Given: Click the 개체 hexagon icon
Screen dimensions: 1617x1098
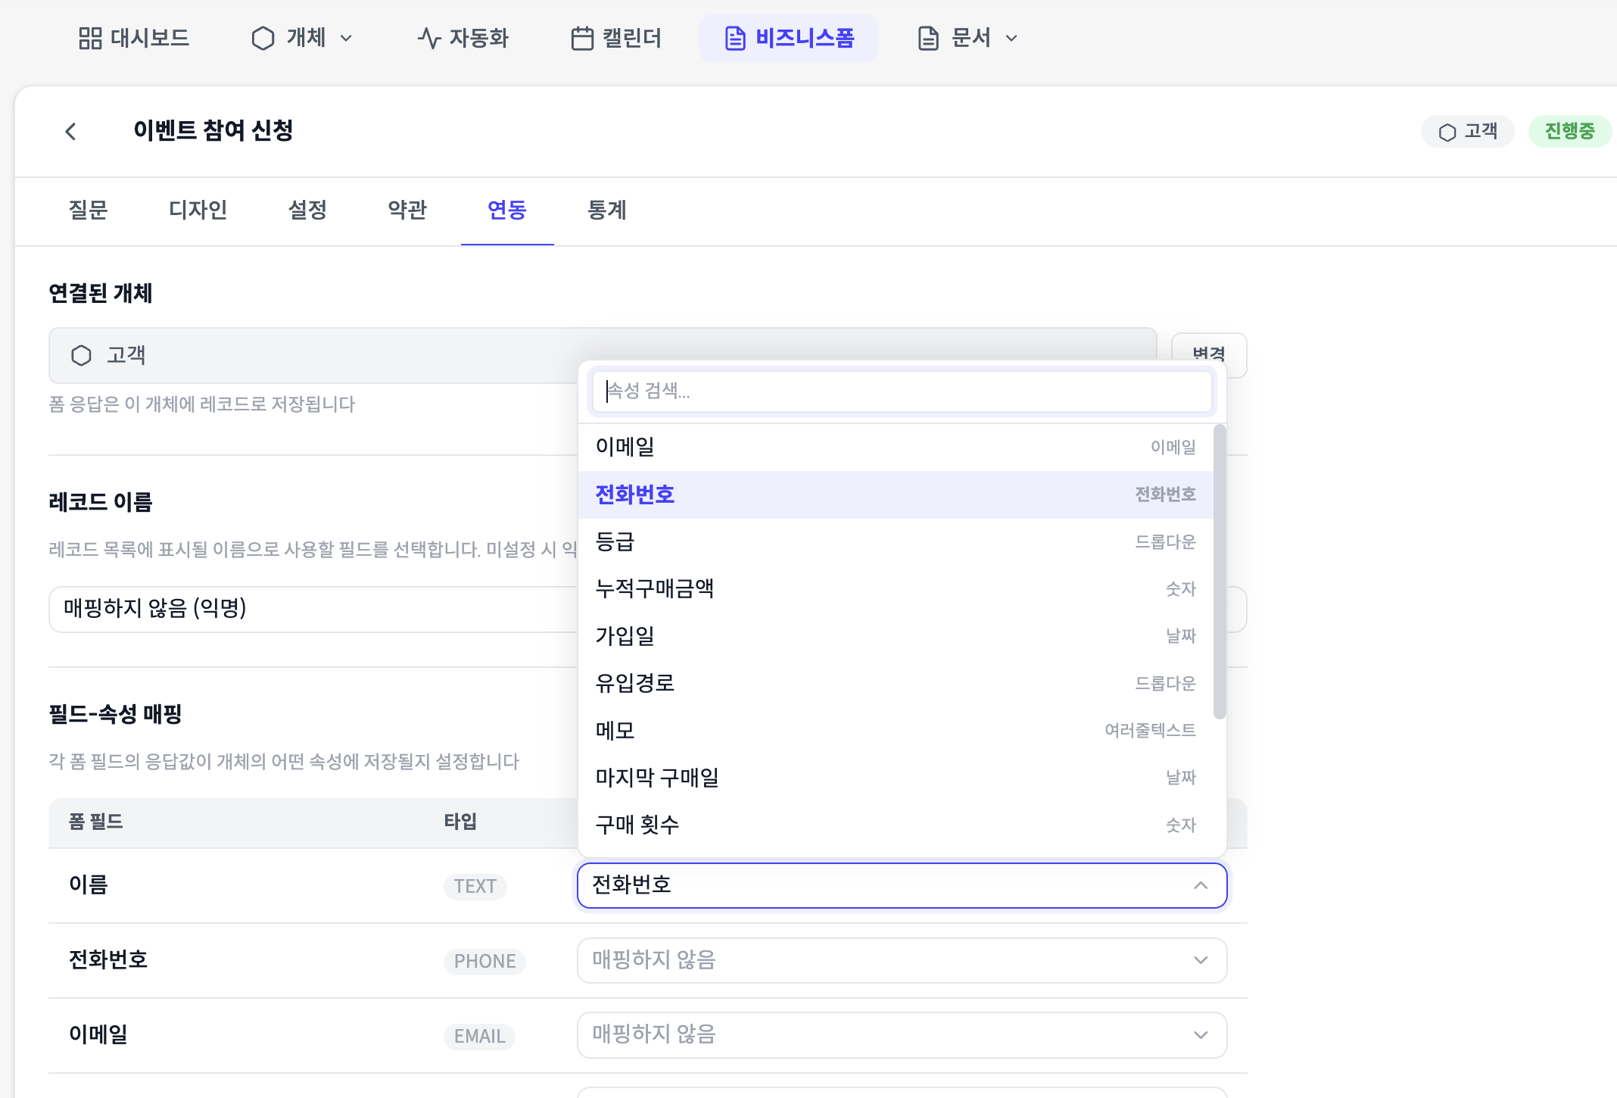Looking at the screenshot, I should [x=263, y=38].
